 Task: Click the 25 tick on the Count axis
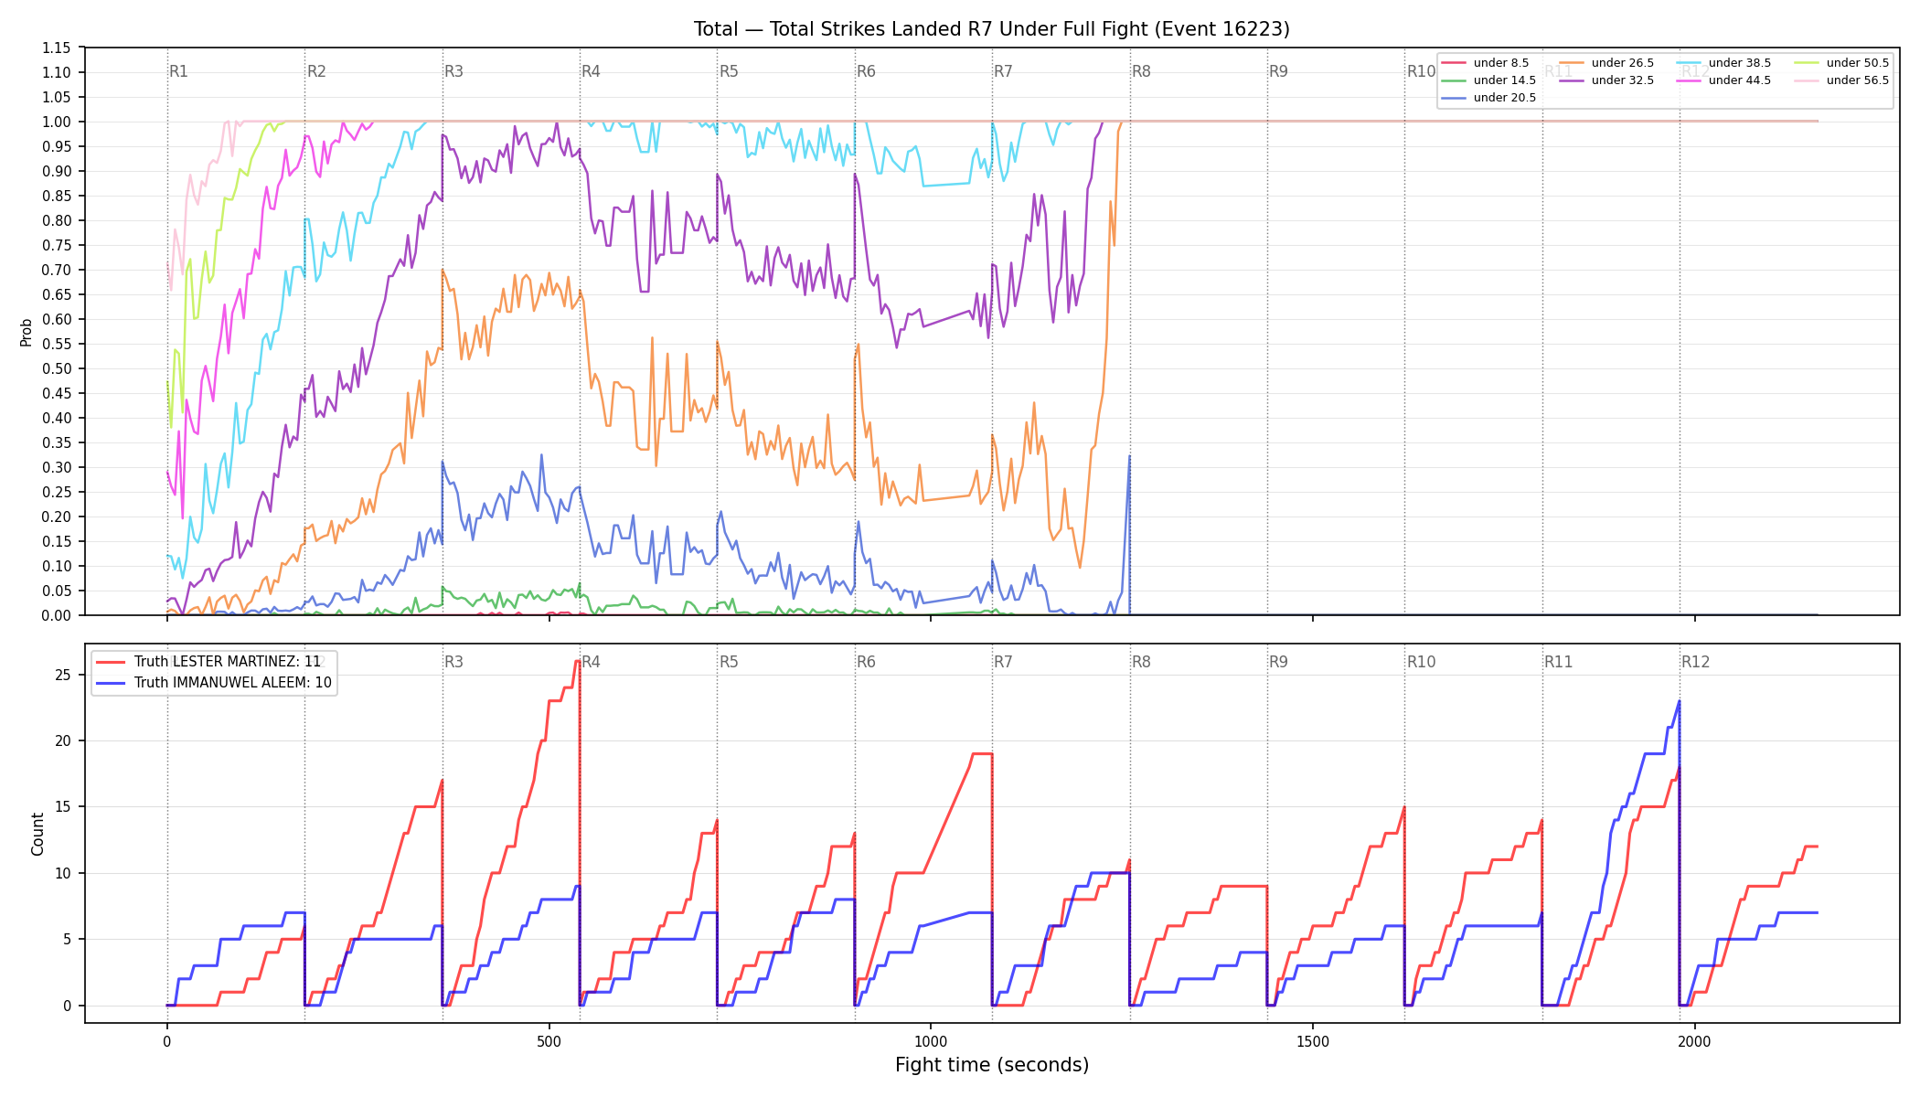tap(63, 675)
